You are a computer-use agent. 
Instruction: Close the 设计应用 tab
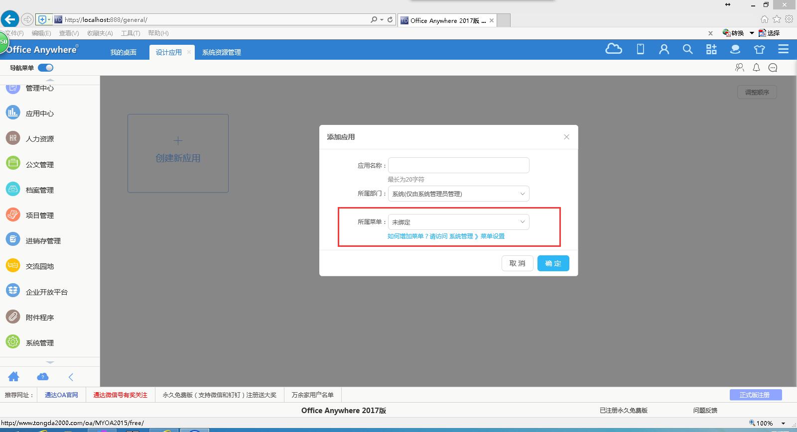coord(189,52)
